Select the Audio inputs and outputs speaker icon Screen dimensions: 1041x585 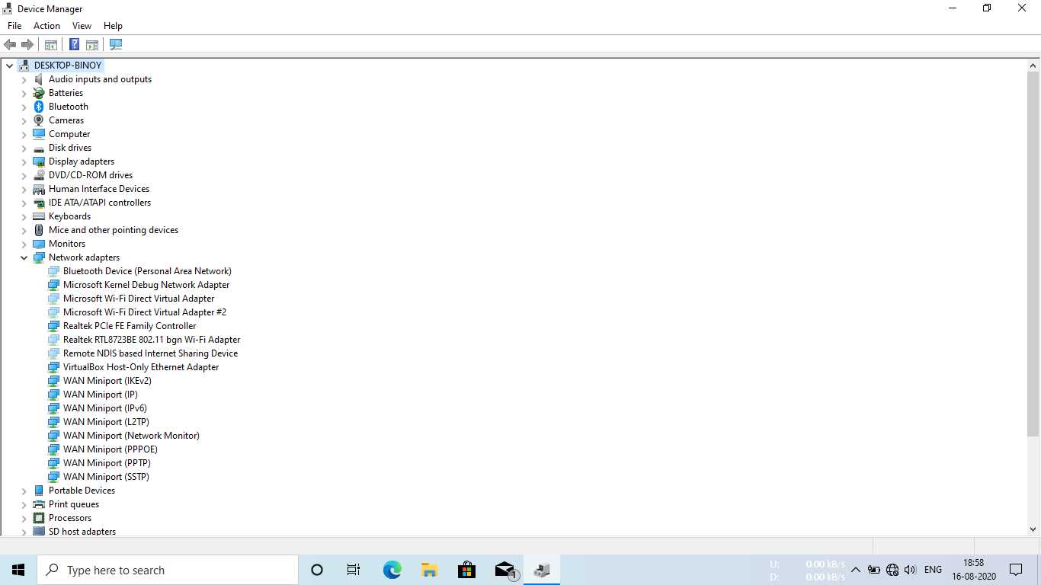click(39, 79)
